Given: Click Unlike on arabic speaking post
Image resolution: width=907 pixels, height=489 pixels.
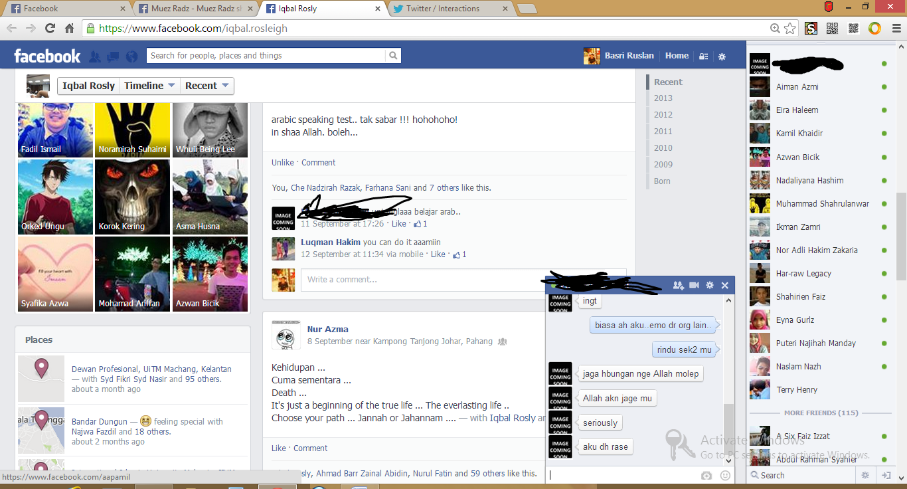Looking at the screenshot, I should click(x=282, y=163).
